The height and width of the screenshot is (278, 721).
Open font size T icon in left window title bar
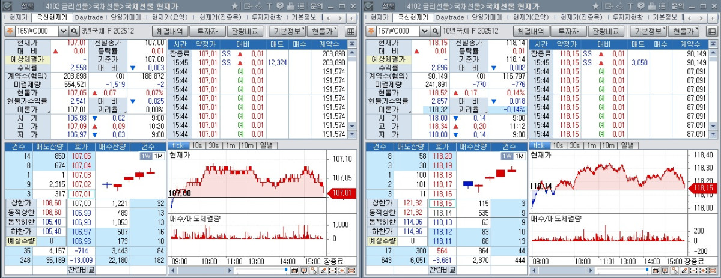(x=269, y=6)
